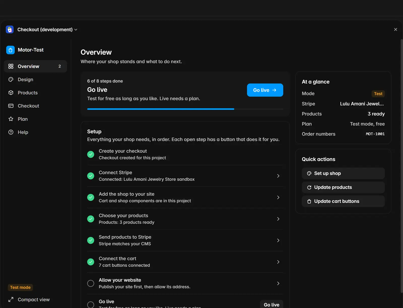Click the Set up shop quick action
The image size is (403, 308).
point(343,173)
